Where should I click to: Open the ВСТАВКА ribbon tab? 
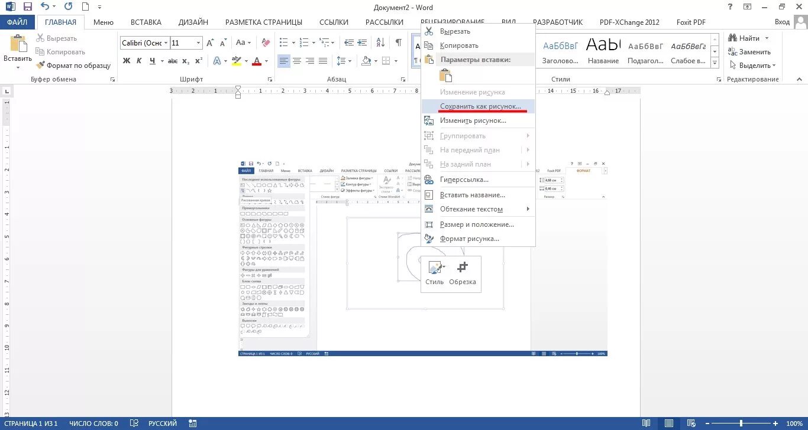pyautogui.click(x=146, y=22)
